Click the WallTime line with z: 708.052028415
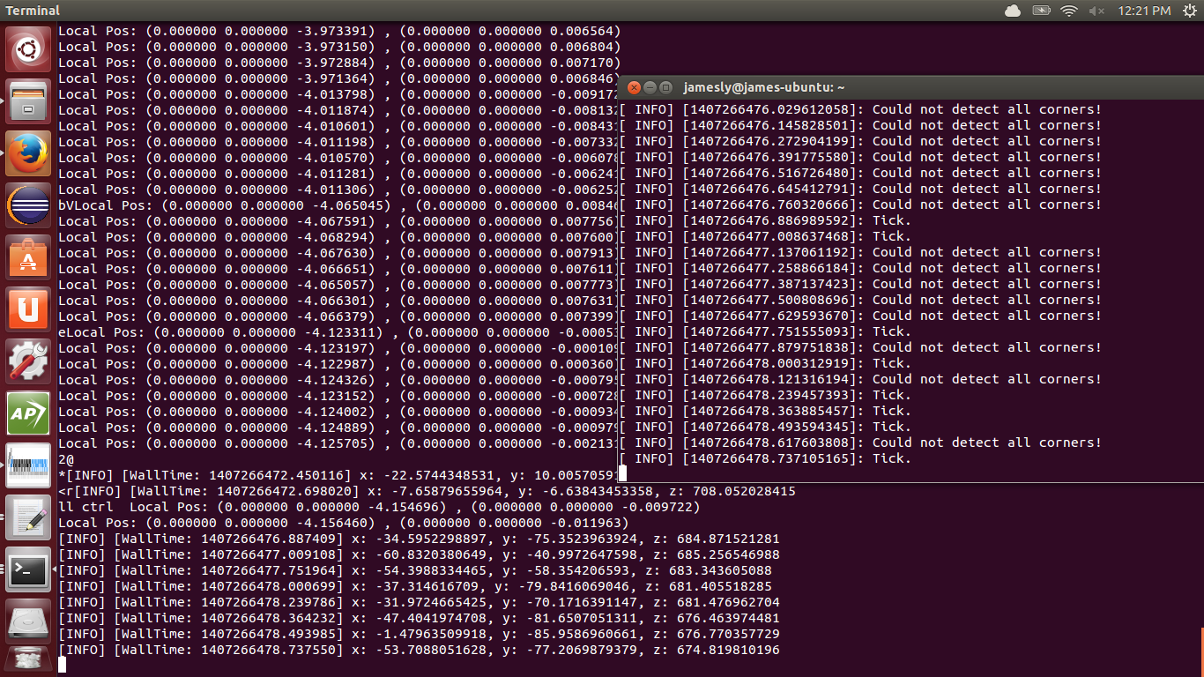The image size is (1204, 677). pos(427,490)
